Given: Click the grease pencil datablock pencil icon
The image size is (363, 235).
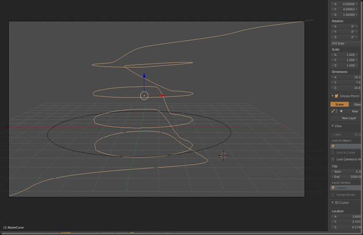Looking at the screenshot, I should coord(333,112).
